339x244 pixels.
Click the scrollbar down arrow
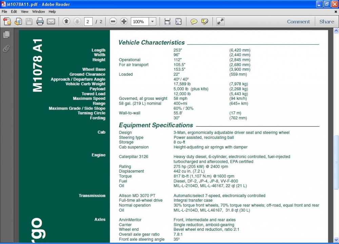(x=336, y=240)
